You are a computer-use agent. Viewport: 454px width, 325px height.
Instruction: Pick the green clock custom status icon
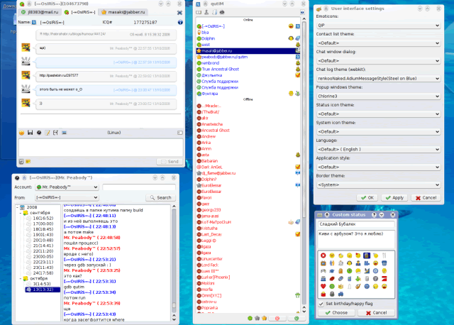tap(349, 271)
